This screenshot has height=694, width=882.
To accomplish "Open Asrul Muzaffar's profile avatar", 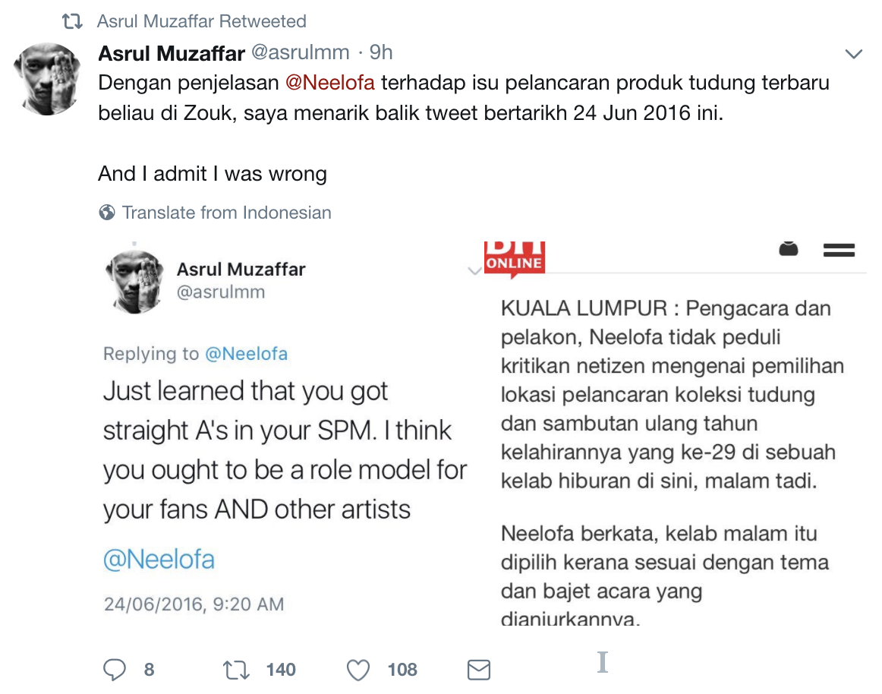I will (x=47, y=78).
